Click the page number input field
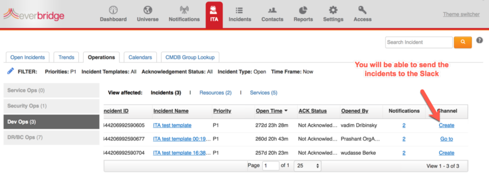 pyautogui.click(x=271, y=166)
